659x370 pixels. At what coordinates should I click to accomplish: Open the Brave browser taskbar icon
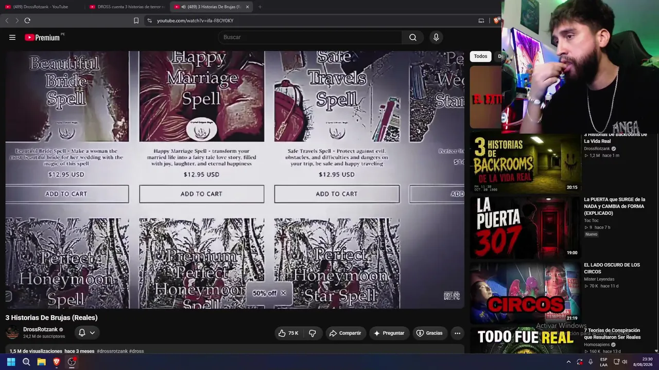57,362
